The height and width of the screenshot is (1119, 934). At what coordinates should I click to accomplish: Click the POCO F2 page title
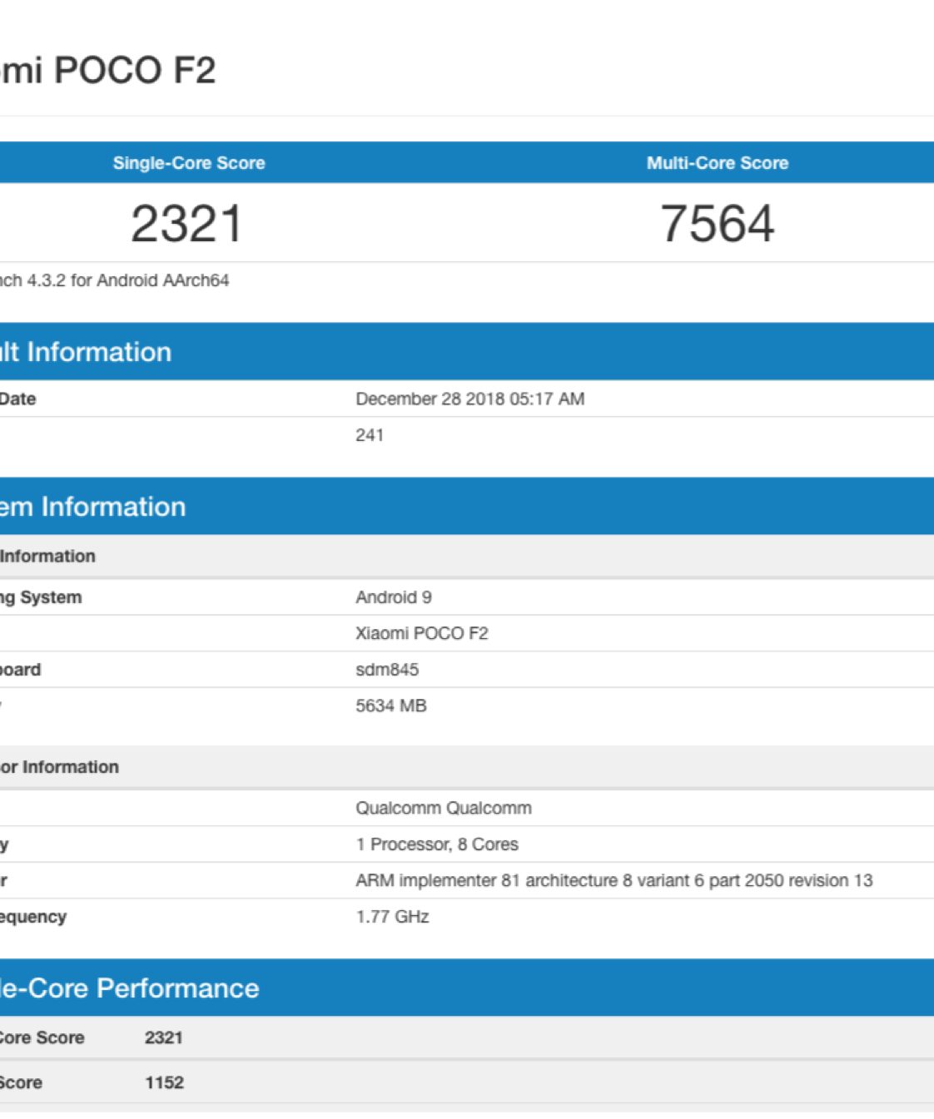(x=108, y=70)
